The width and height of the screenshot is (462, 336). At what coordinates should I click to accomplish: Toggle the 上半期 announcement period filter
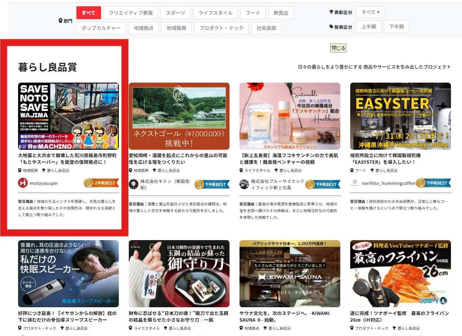coord(368,27)
